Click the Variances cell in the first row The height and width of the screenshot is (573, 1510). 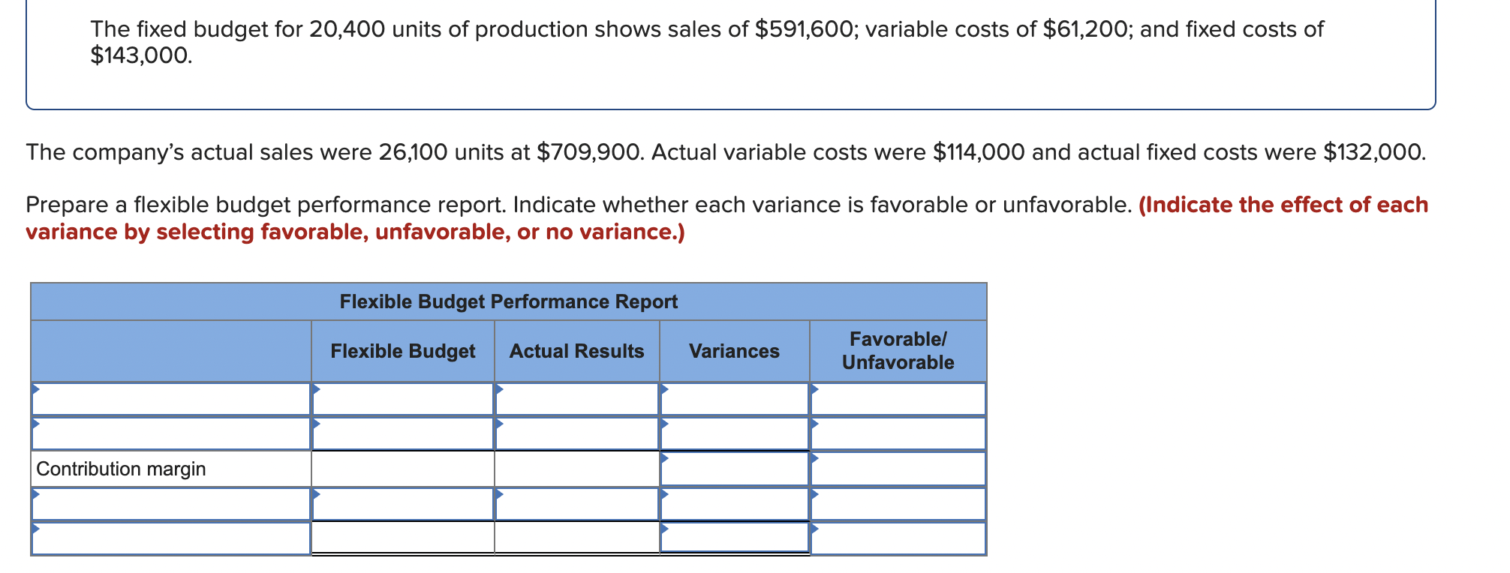pyautogui.click(x=734, y=400)
